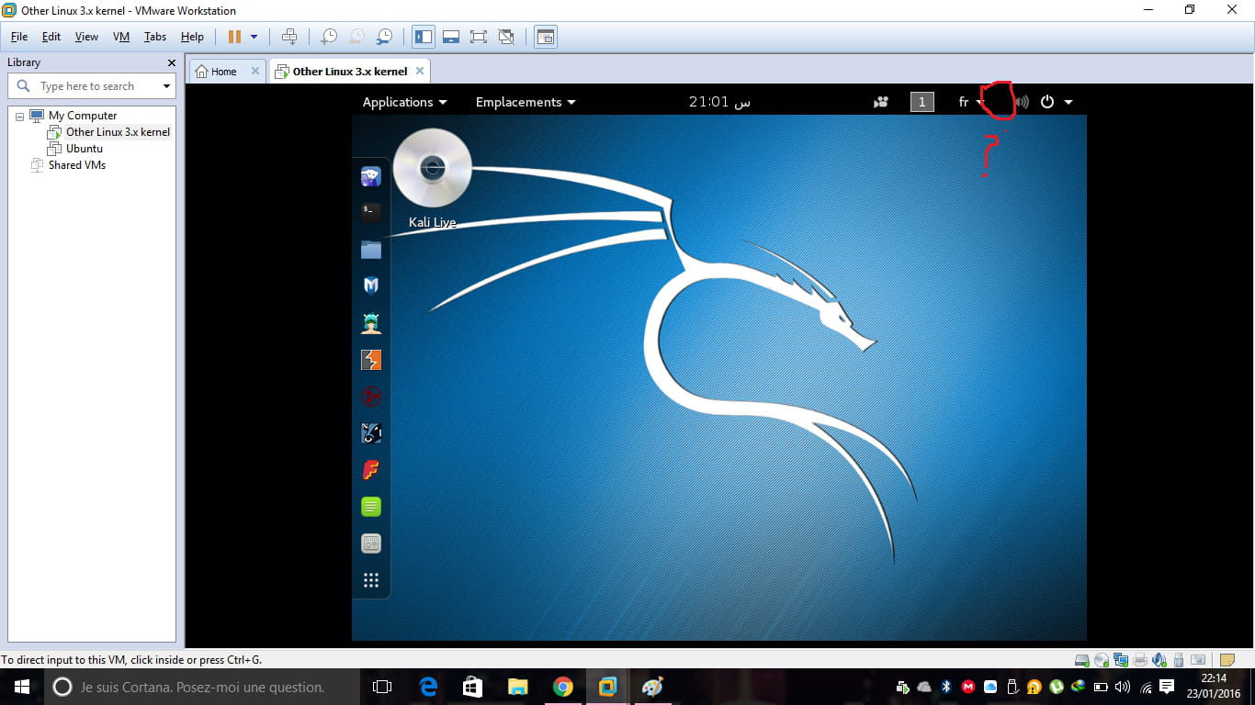Toggle the library sidebar view
Screen dimensions: 1255x705
(x=424, y=37)
